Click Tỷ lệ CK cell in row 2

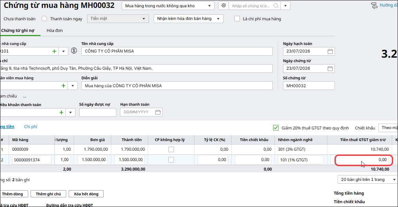(213, 160)
